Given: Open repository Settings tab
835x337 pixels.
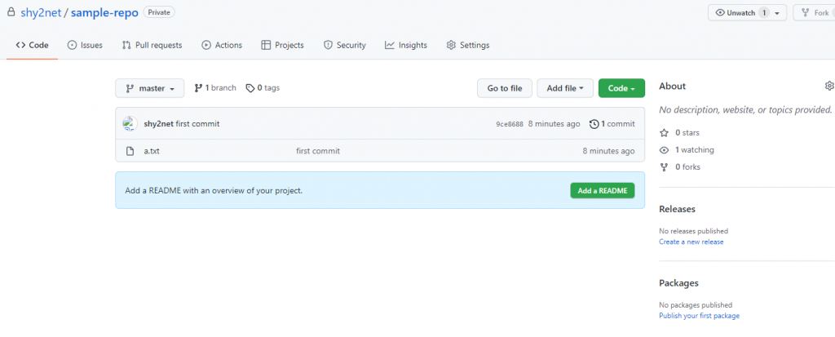Looking at the screenshot, I should click(468, 46).
